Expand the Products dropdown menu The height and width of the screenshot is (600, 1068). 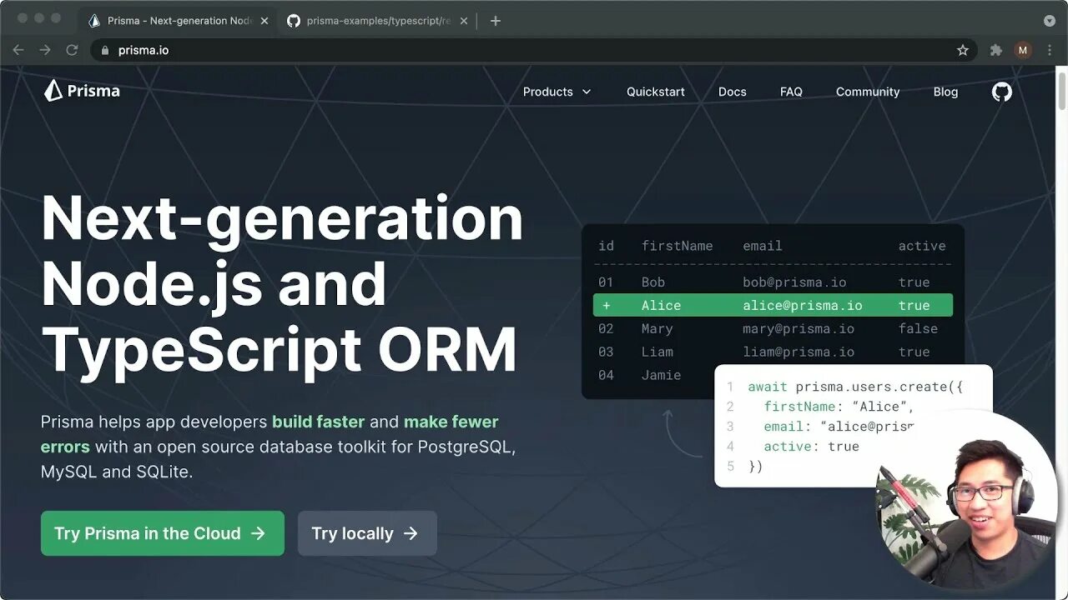[557, 92]
